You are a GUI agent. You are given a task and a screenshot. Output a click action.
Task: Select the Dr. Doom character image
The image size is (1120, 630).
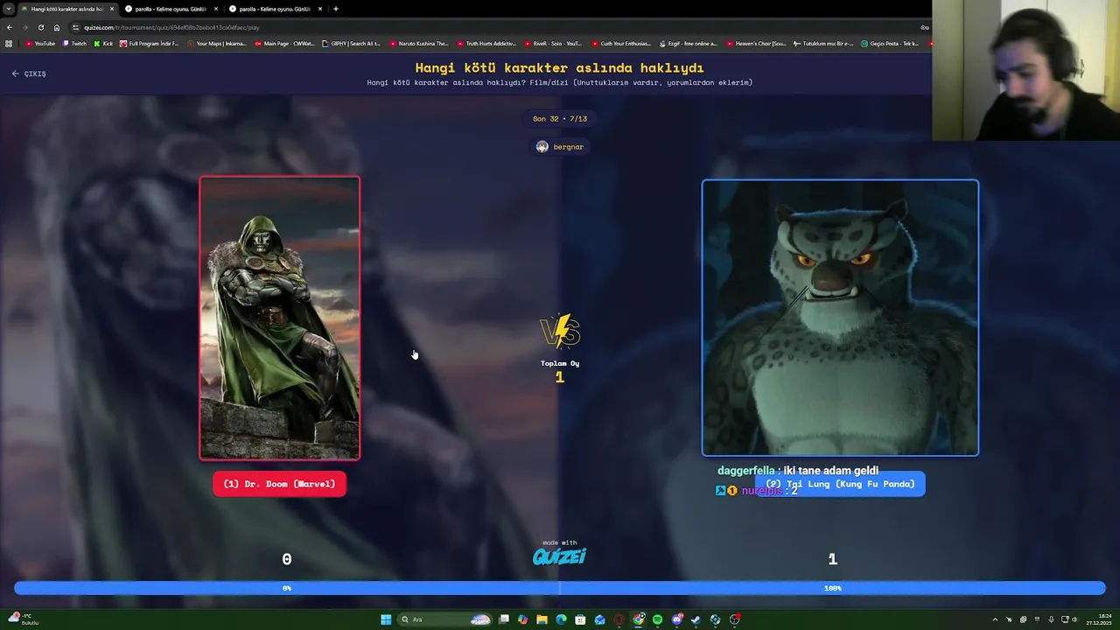click(279, 318)
